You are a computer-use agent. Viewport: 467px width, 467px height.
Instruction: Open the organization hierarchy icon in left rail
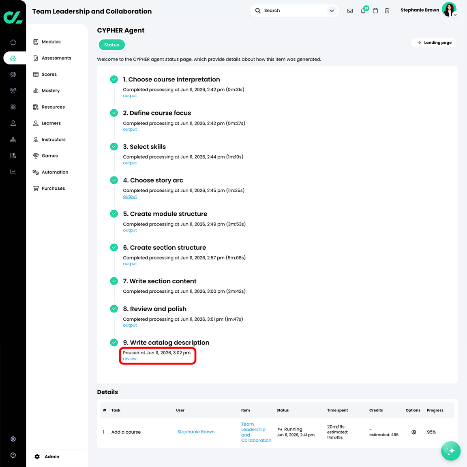[x=13, y=139]
